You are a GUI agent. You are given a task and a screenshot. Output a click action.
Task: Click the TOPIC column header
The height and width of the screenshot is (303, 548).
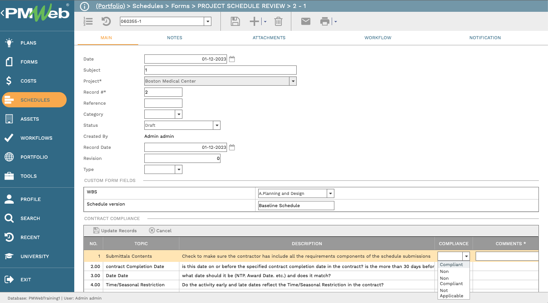click(141, 244)
